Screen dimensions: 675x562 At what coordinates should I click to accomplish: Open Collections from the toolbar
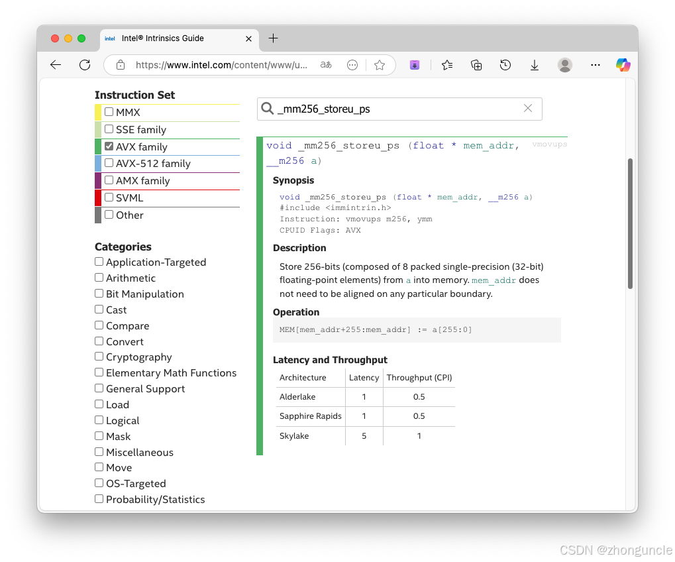coord(476,65)
